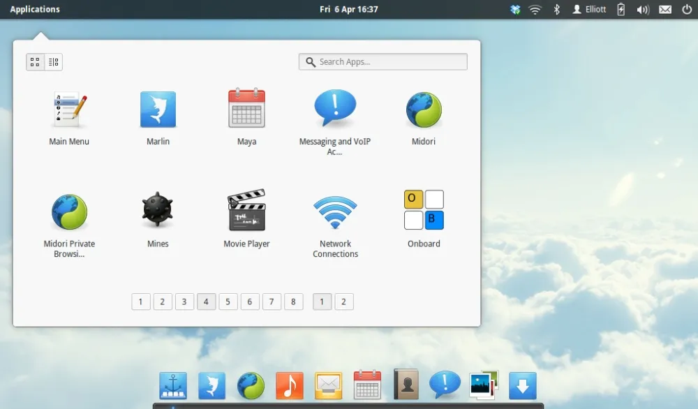Switch to grid view mode
The height and width of the screenshot is (409, 698).
35,62
